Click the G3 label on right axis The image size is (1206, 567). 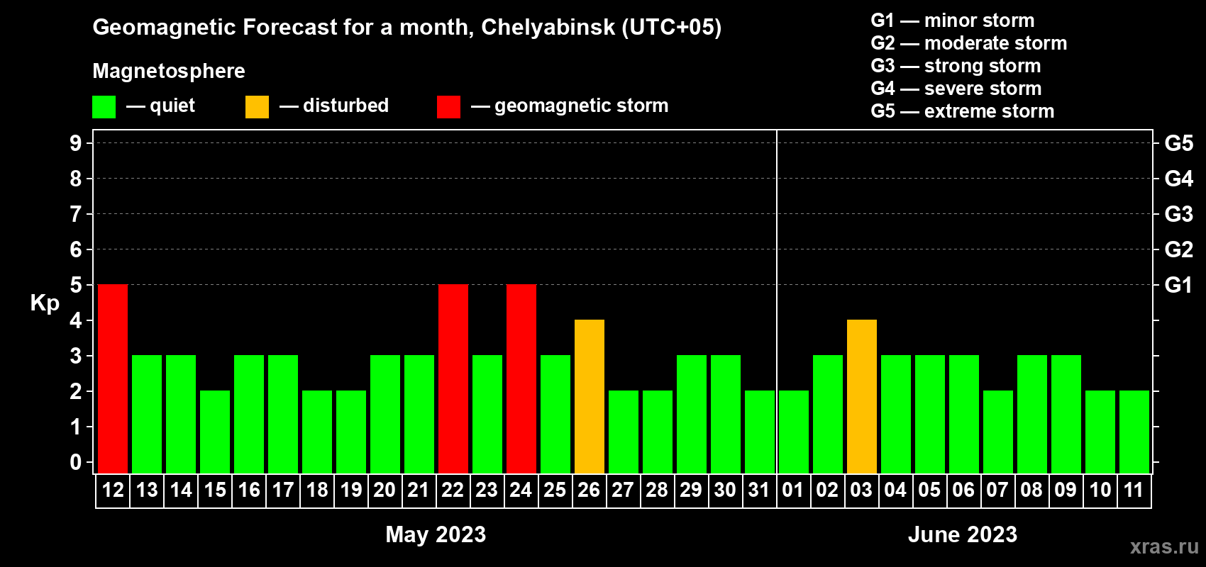(x=1179, y=214)
